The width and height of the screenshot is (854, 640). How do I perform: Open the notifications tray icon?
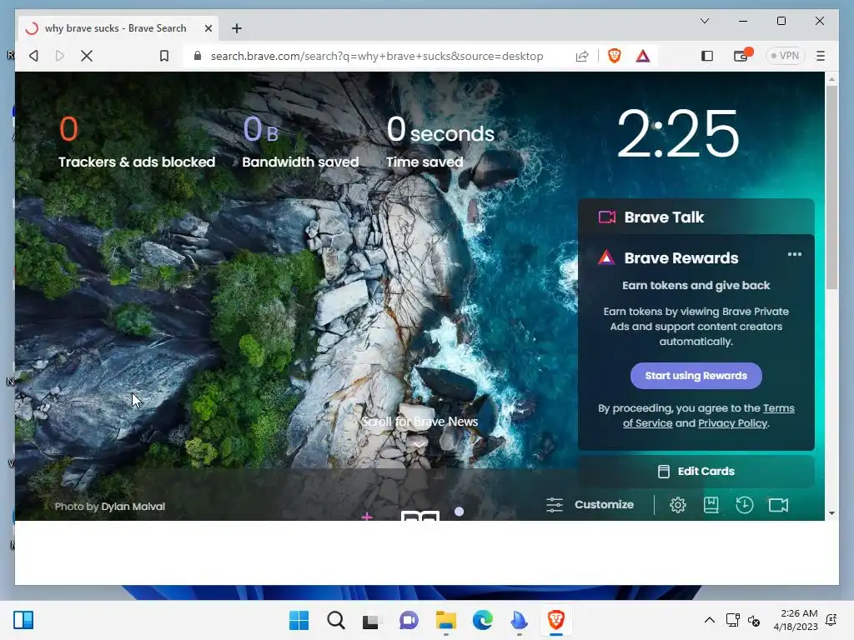click(831, 620)
